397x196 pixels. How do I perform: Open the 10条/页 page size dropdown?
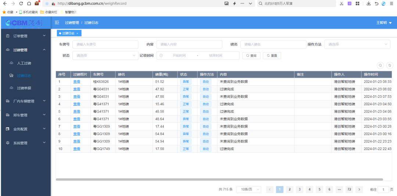[248, 189]
